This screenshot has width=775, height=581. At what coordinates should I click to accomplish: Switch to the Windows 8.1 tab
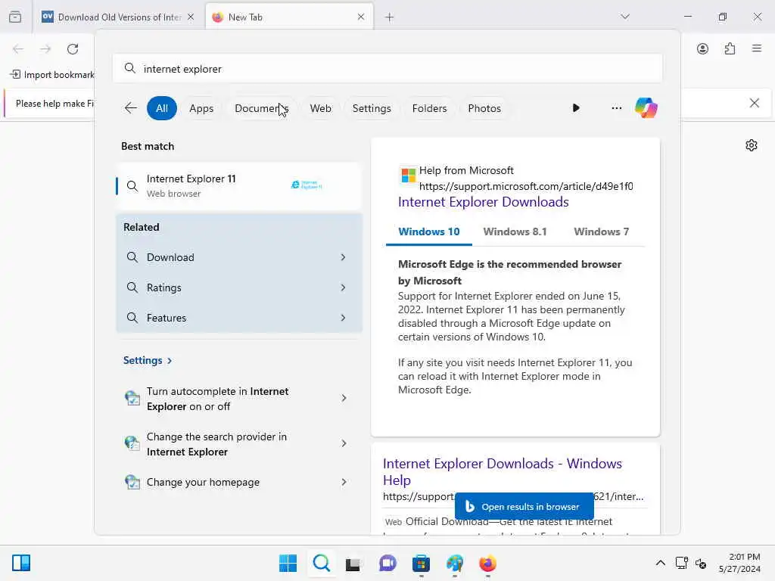(515, 231)
